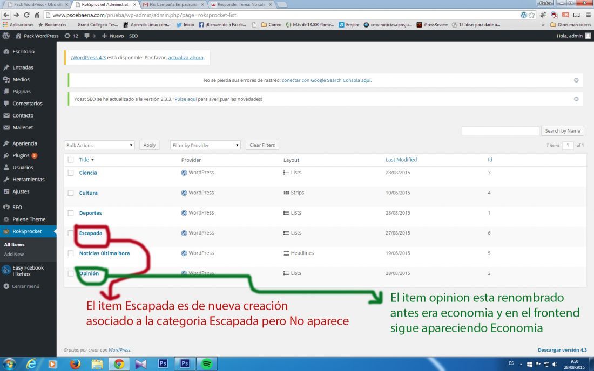
Task: Open Windows Media Player from taskbar
Action: point(53,364)
